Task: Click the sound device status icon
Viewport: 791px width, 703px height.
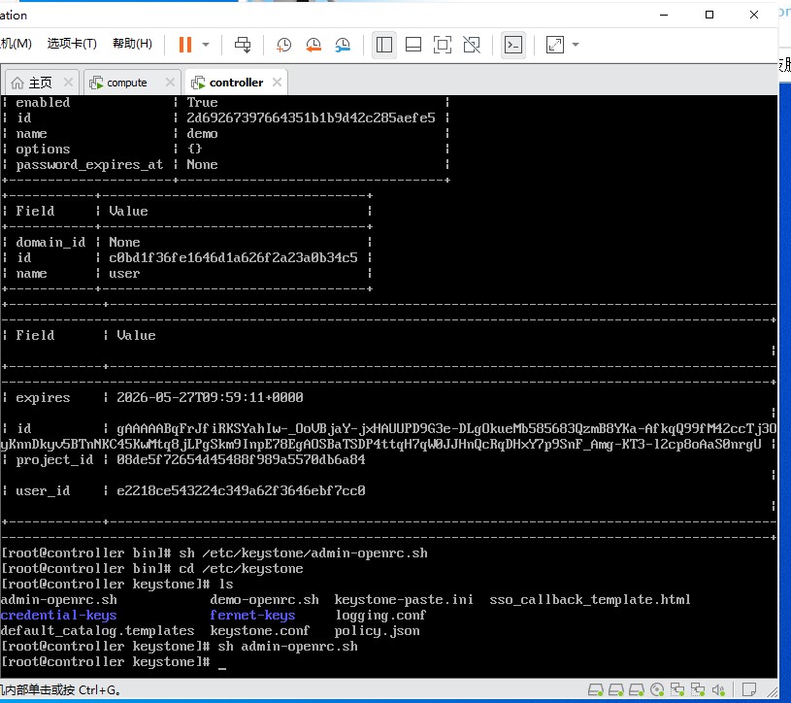Action: pyautogui.click(x=718, y=689)
